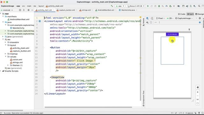Click the layout breadcrumb in navigation bar
The image size is (204, 115).
point(41,6)
